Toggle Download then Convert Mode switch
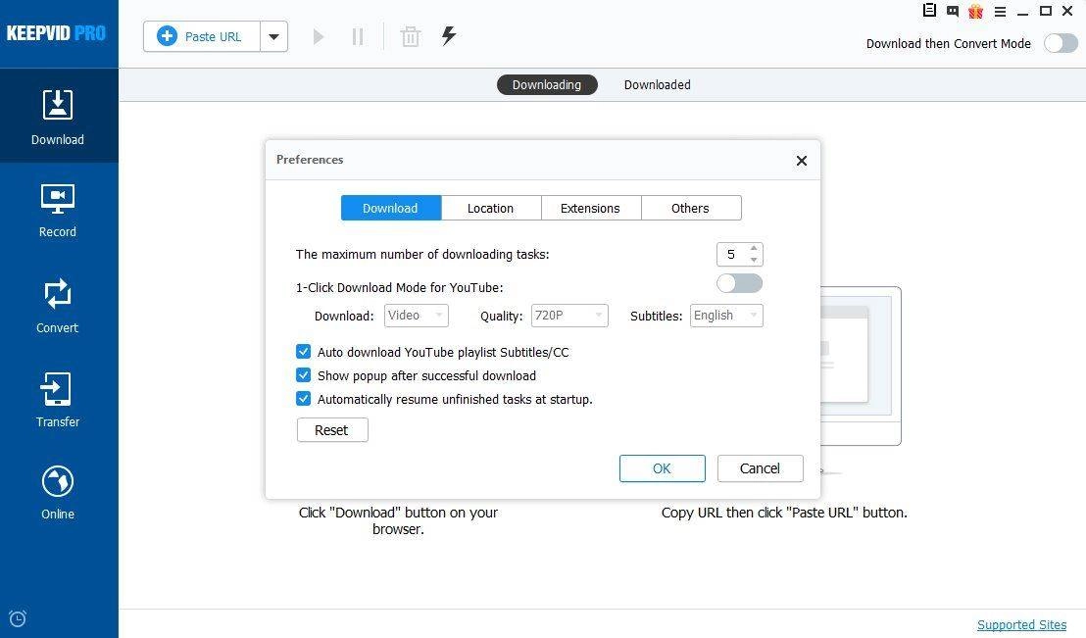 point(1061,44)
